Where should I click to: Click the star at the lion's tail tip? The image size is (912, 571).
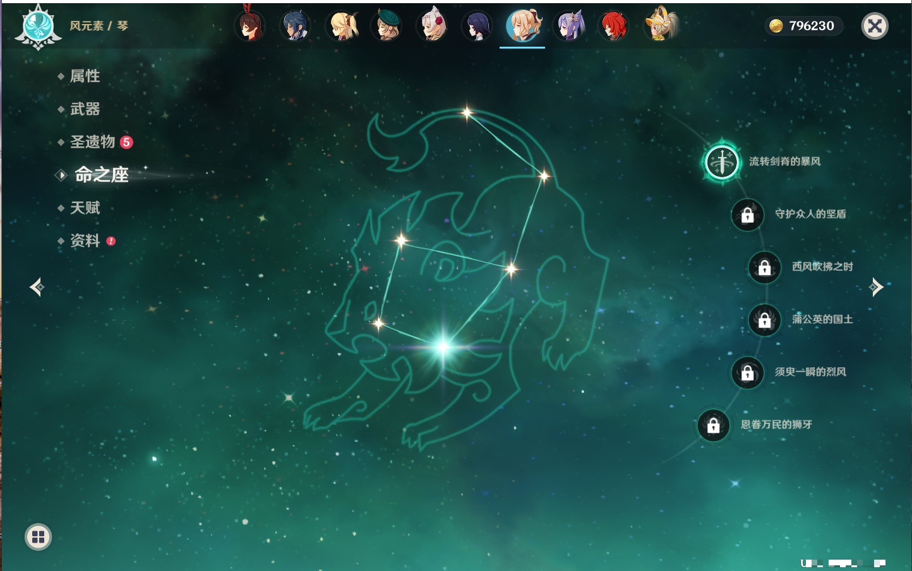coord(467,114)
